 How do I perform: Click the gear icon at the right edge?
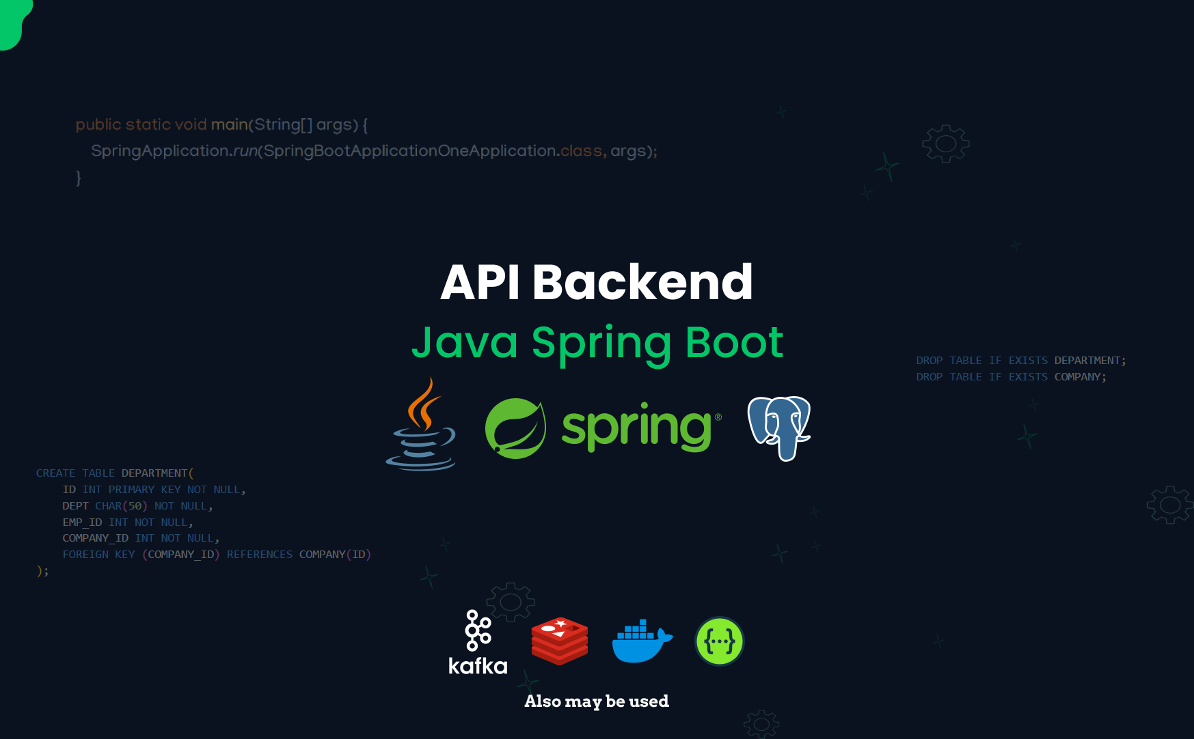coord(1169,505)
